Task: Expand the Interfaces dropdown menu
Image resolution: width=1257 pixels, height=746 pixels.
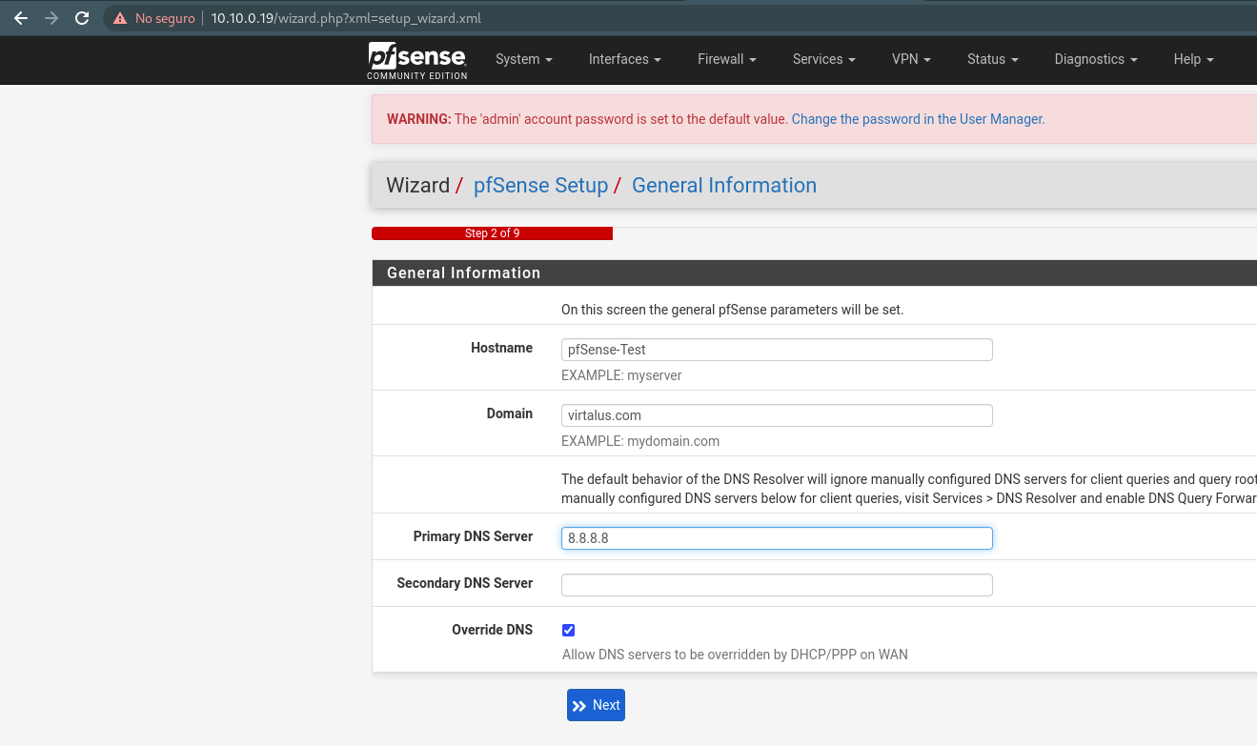Action: click(x=624, y=59)
